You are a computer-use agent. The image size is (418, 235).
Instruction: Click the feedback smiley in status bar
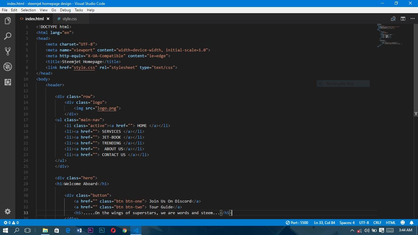click(403, 223)
